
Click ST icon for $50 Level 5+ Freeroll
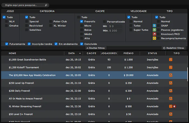point(171,114)
